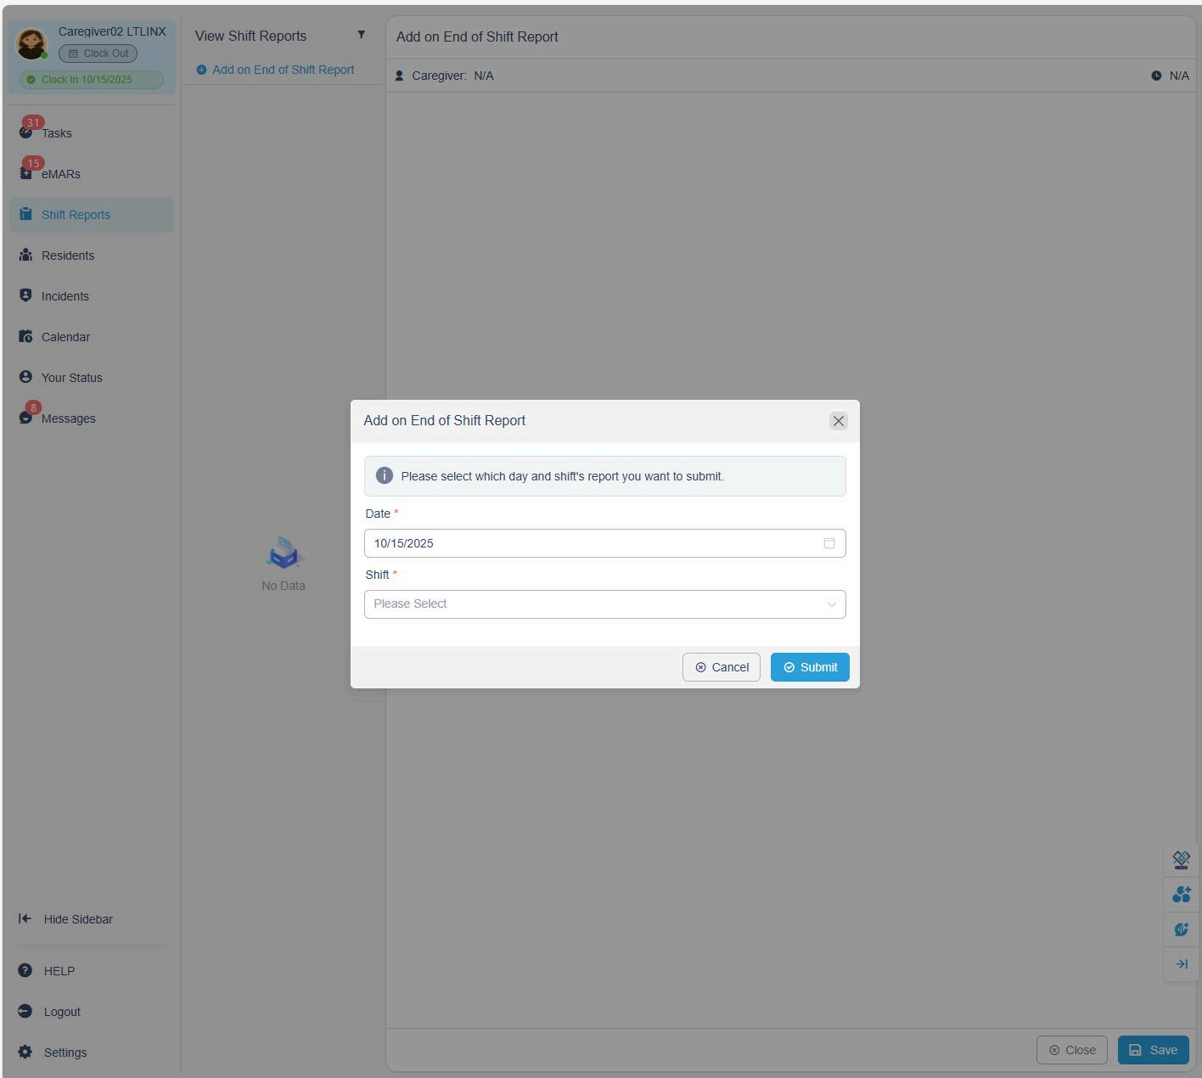Expand the Shift Please Select dropdown

594,604
